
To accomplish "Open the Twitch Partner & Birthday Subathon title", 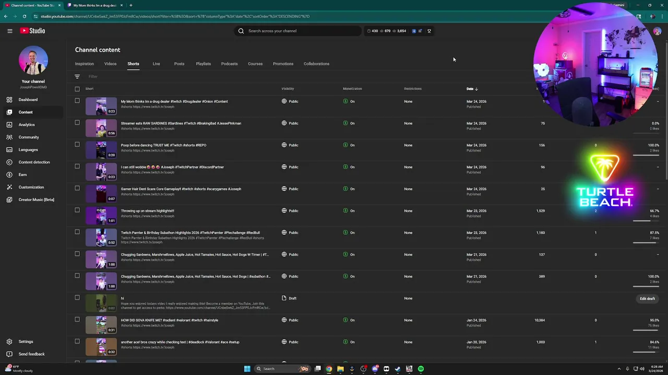I will (x=190, y=233).
